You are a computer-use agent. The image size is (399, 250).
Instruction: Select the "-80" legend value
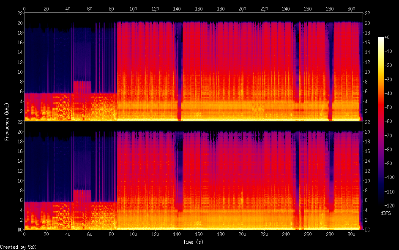point(388,150)
